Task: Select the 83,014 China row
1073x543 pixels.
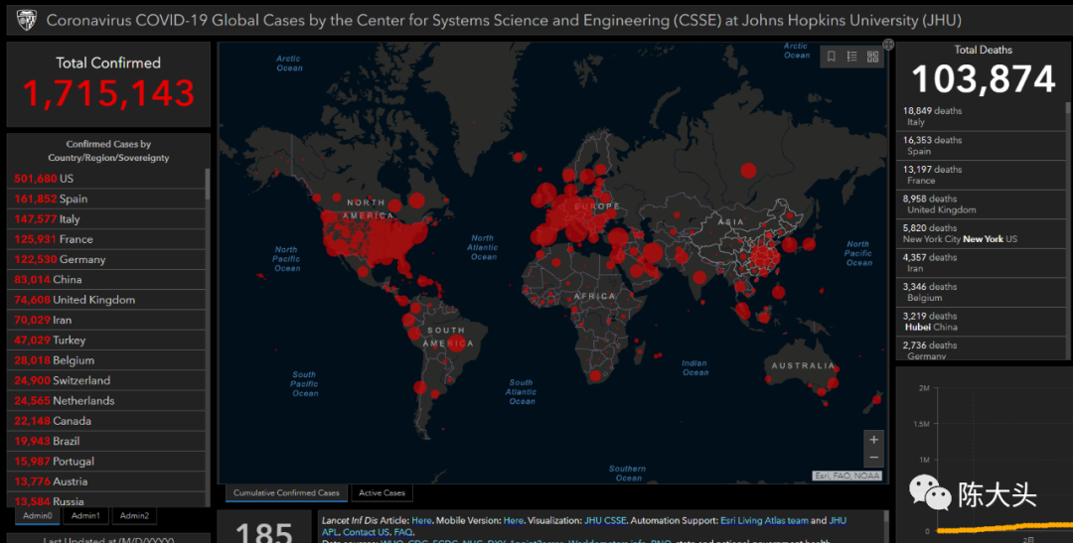Action: 106,280
